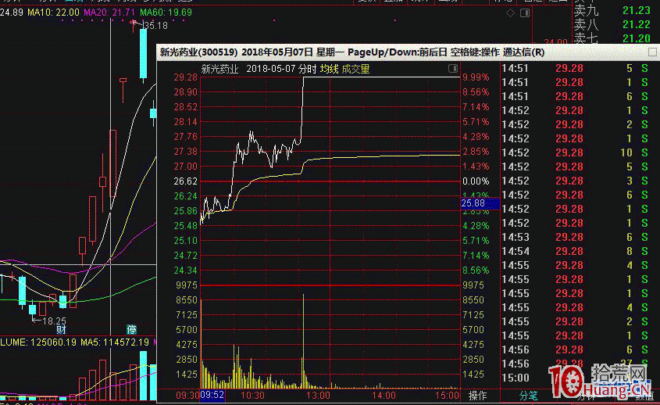This screenshot has height=405, width=660.
Task: Click the 13:00 volume spike bar in intraday chart
Action: click(303, 342)
